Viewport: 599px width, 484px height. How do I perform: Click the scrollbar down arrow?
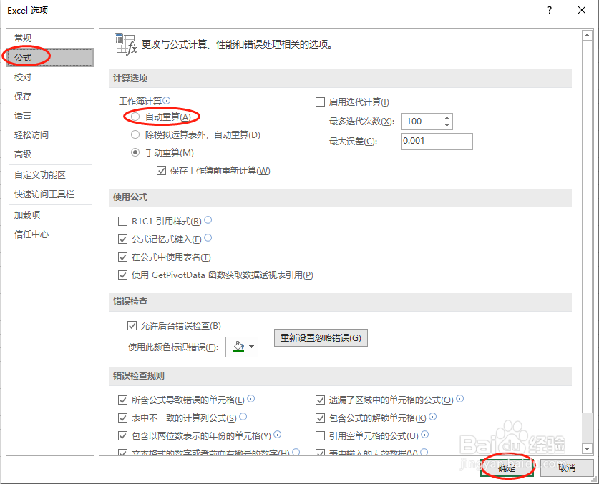tap(587, 448)
